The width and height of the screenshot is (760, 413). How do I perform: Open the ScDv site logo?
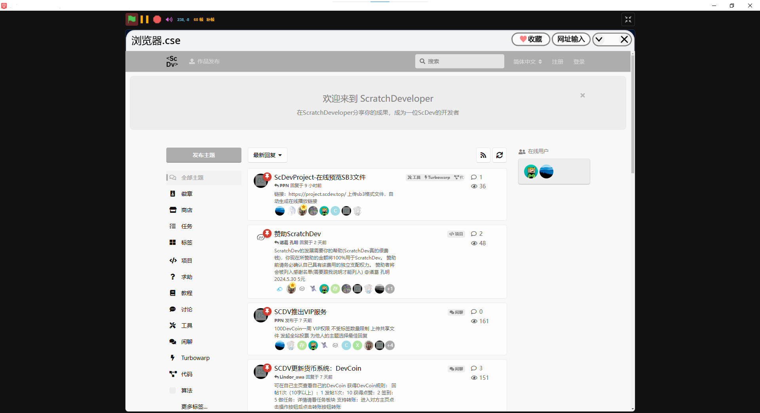pos(172,61)
